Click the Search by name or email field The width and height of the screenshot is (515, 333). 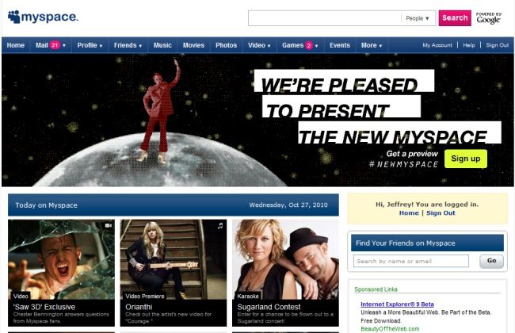[x=411, y=261]
